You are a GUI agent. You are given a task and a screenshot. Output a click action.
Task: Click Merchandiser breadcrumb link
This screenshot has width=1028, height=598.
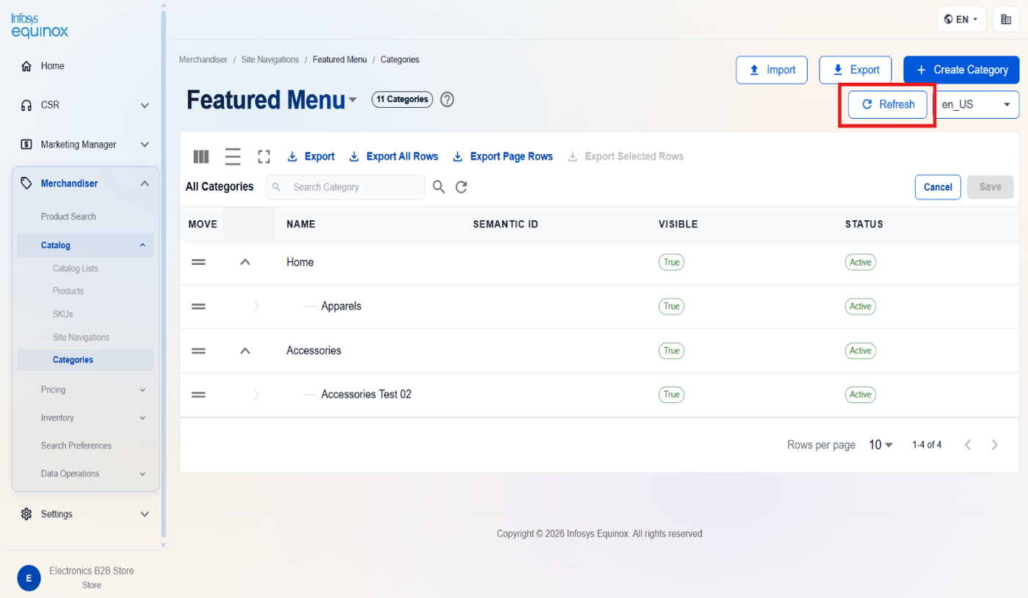pos(203,59)
